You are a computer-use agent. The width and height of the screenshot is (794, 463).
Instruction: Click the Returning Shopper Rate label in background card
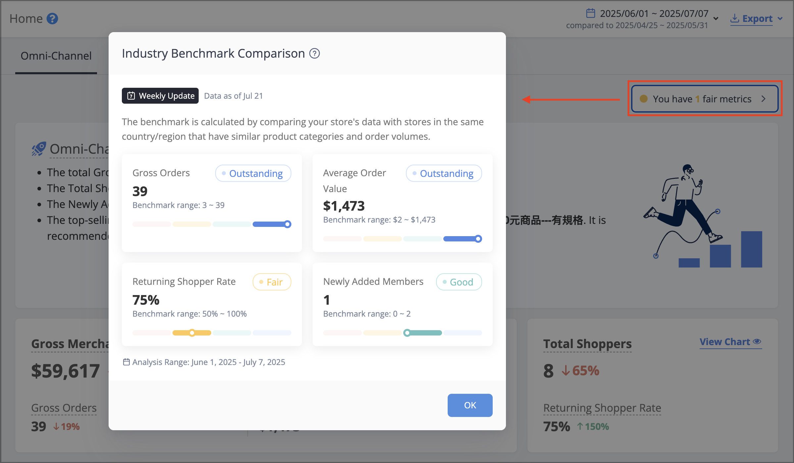pos(602,408)
